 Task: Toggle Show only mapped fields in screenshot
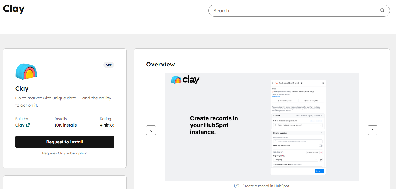[x=321, y=146]
